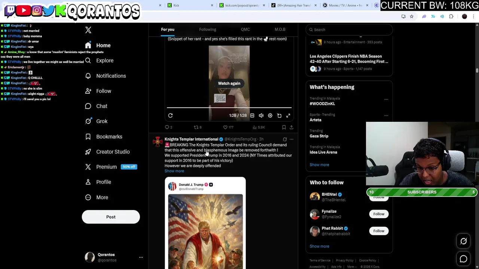Bookmark the video post
Screen dimensions: 479x269
click(x=284, y=127)
